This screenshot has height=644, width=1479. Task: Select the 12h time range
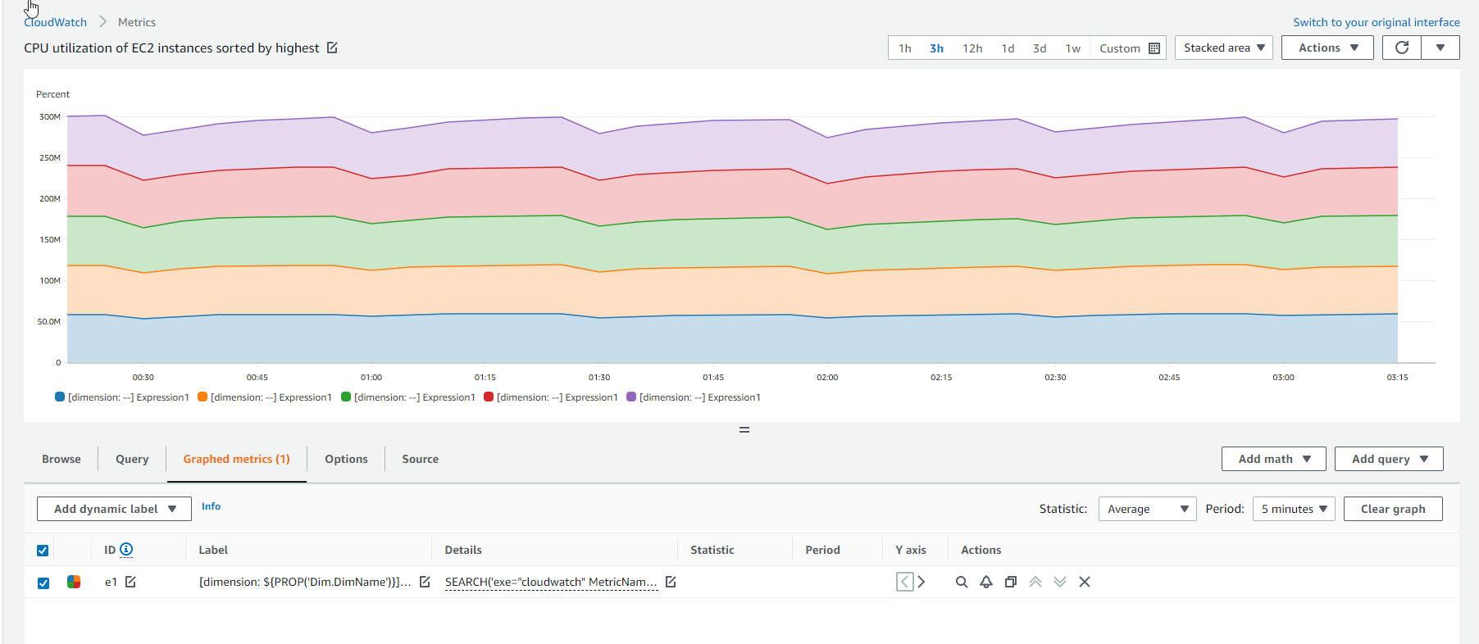pos(972,48)
